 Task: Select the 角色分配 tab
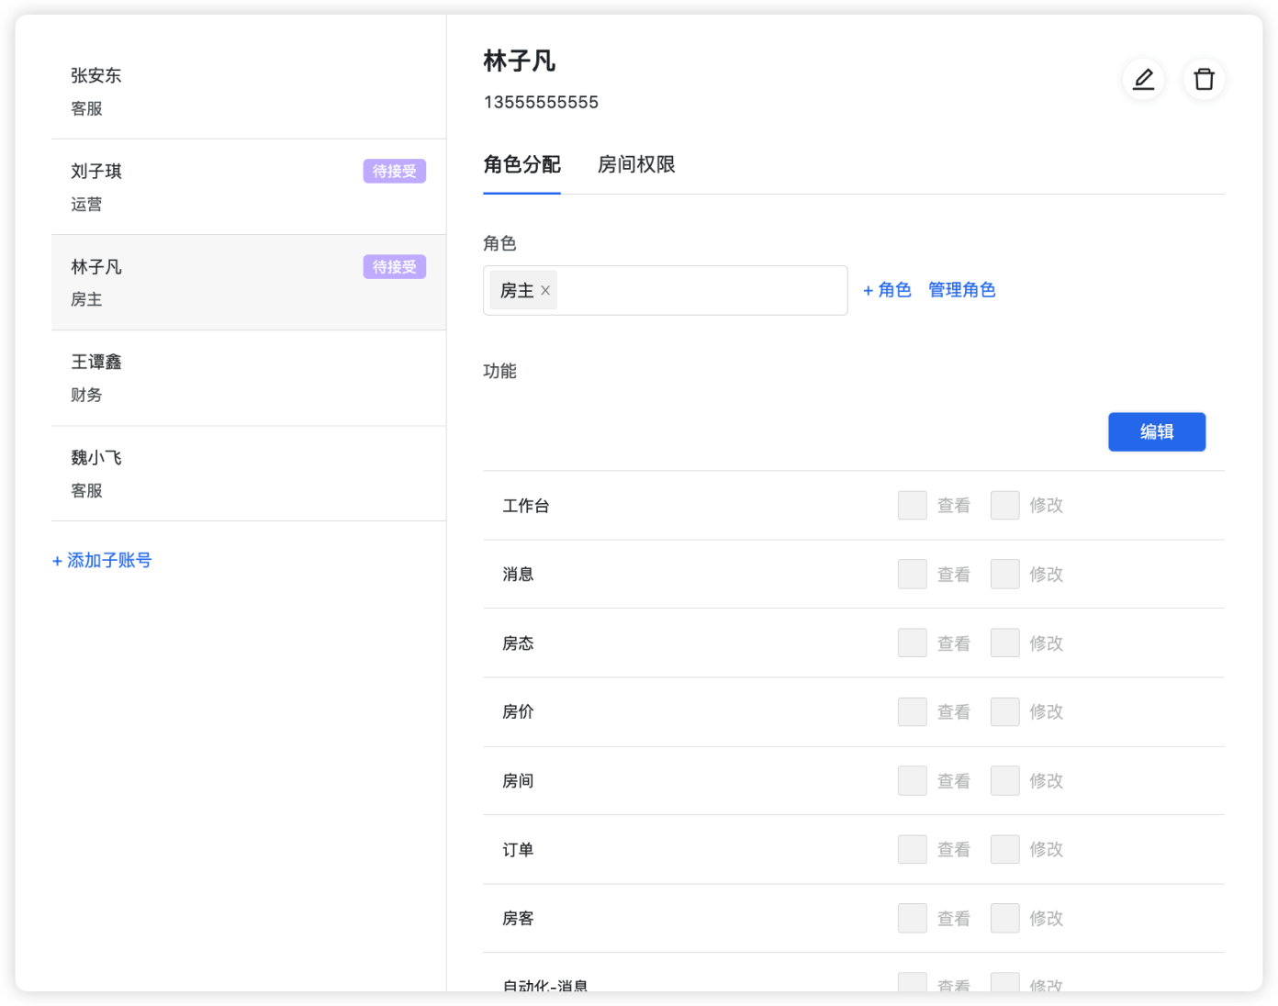(x=521, y=165)
